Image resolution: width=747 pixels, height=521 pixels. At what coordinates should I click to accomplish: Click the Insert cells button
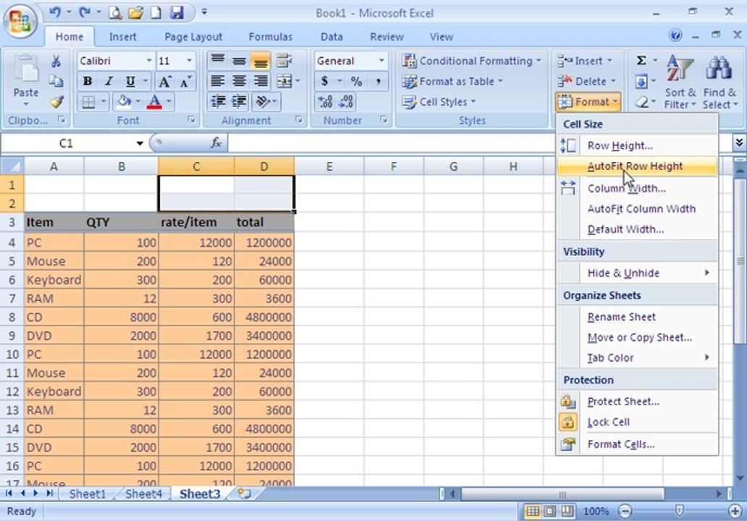[x=585, y=61]
